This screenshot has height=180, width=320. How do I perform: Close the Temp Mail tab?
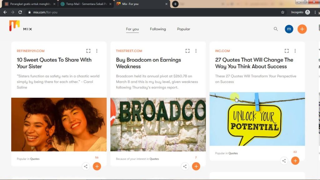pos(110,4)
